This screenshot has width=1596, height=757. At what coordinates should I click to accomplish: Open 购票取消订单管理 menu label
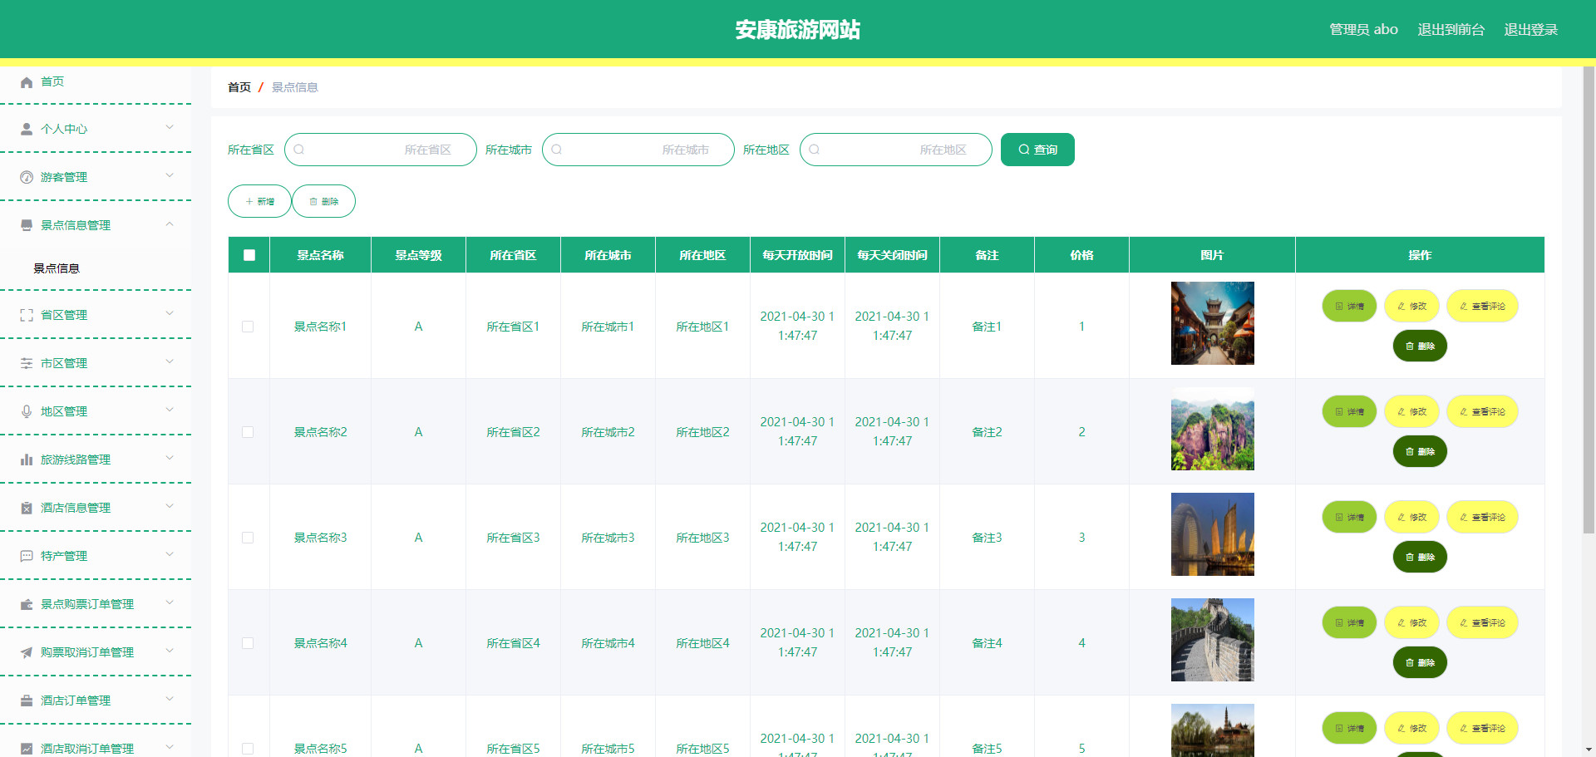coord(87,652)
